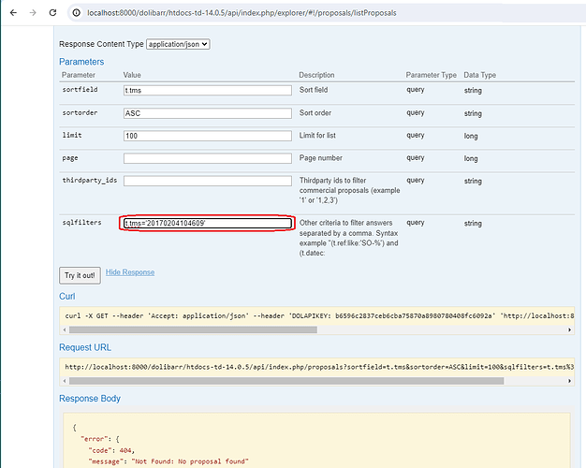This screenshot has width=586, height=468.
Task: Click the Description column header
Action: coord(316,75)
